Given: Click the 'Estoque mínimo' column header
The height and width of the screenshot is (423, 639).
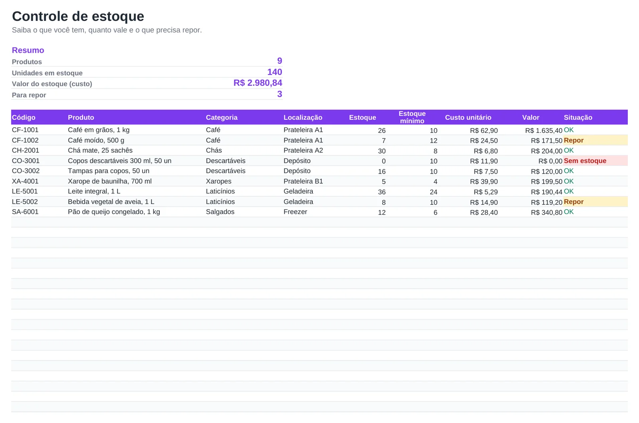Looking at the screenshot, I should (412, 117).
